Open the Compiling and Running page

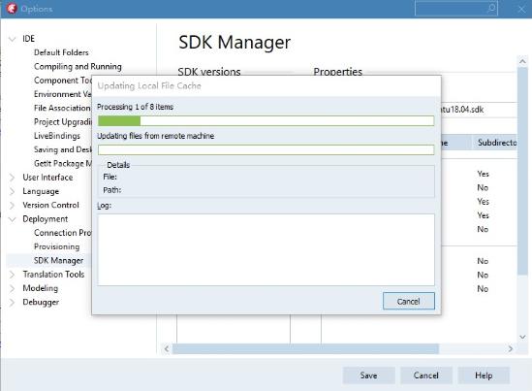(x=78, y=67)
